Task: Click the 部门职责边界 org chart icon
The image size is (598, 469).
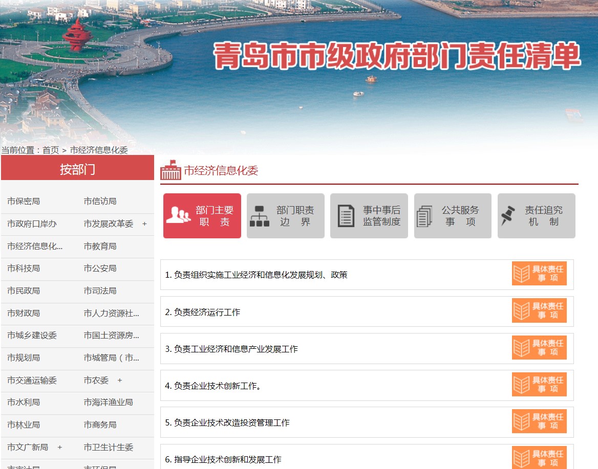Action: click(260, 216)
